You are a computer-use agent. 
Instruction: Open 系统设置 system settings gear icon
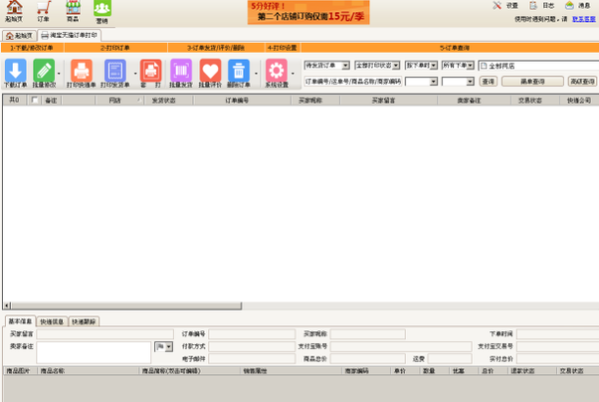[276, 71]
